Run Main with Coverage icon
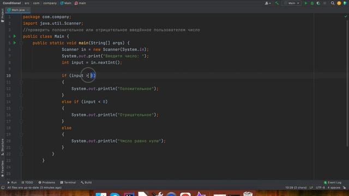The width and height of the screenshot is (349, 196). [318, 3]
